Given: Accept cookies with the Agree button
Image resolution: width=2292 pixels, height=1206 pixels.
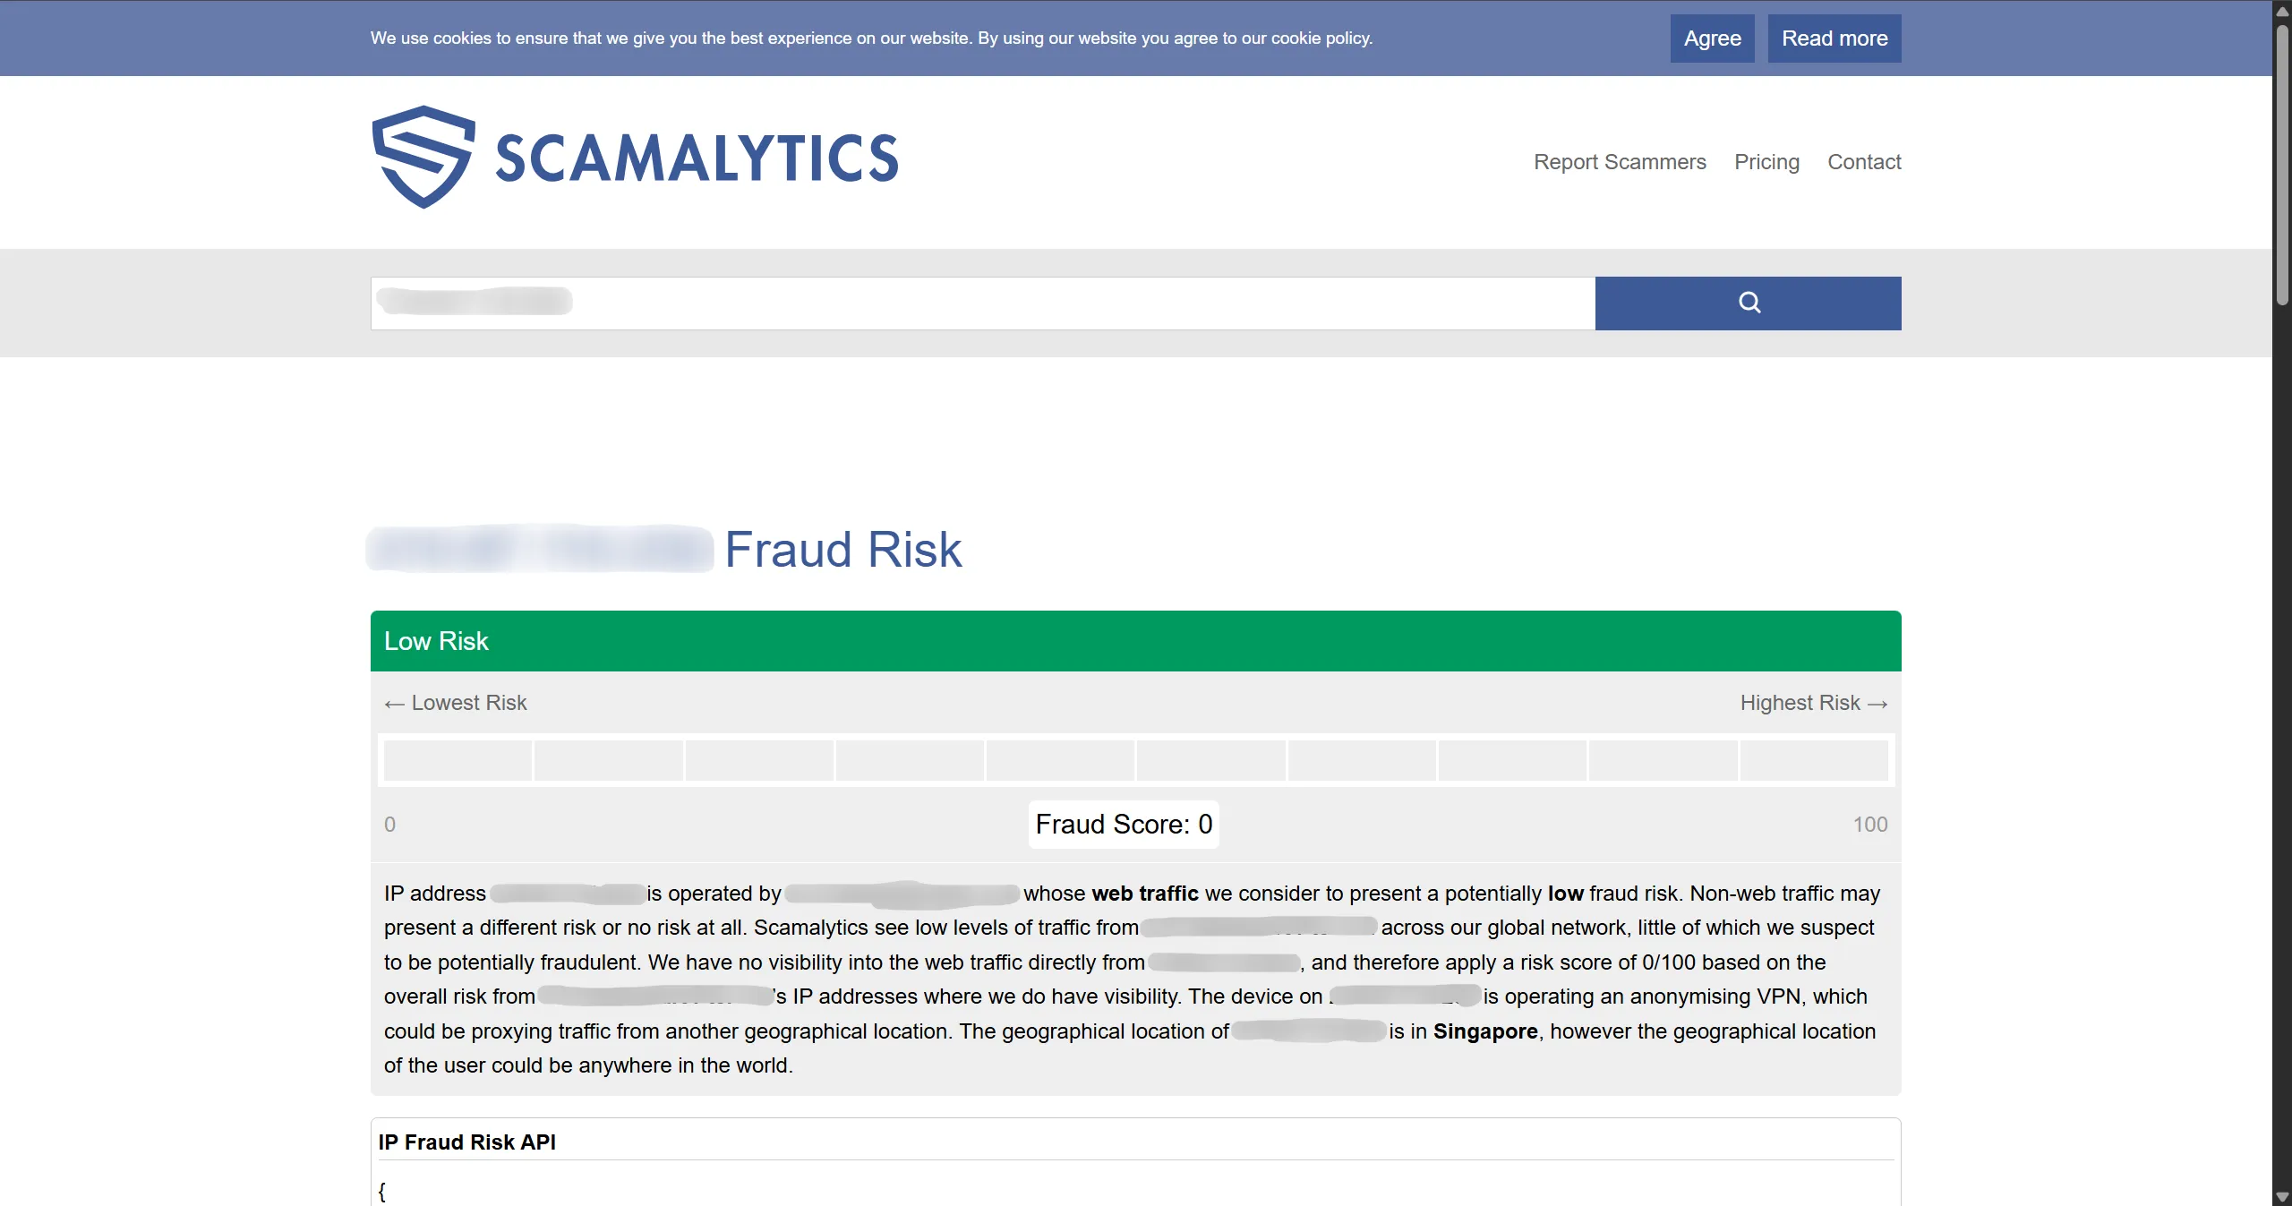Looking at the screenshot, I should [1712, 38].
